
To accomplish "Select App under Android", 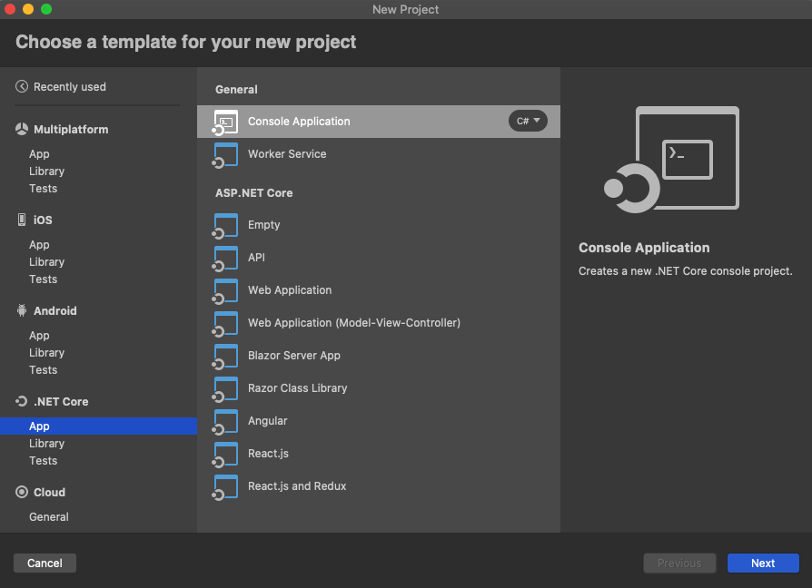I will tap(39, 336).
